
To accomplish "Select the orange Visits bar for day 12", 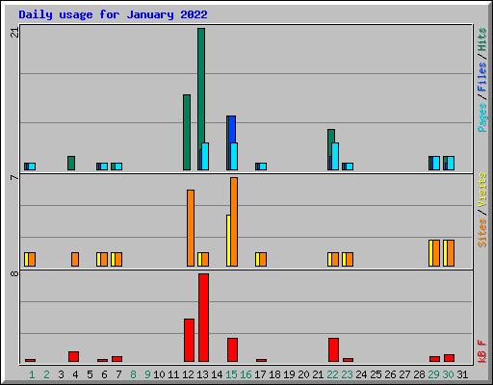I will click(191, 228).
